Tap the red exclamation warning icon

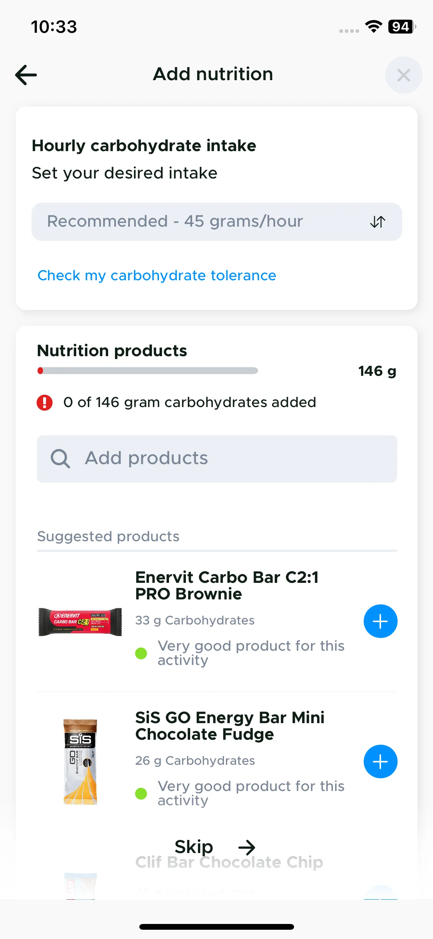(45, 402)
